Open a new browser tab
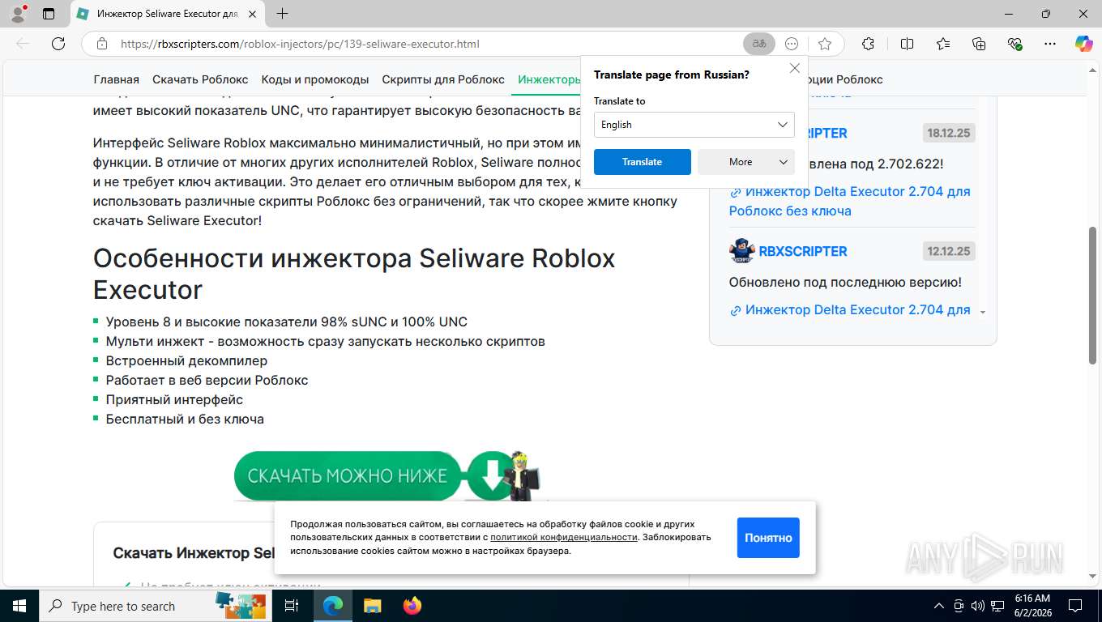This screenshot has height=622, width=1102. click(x=282, y=14)
